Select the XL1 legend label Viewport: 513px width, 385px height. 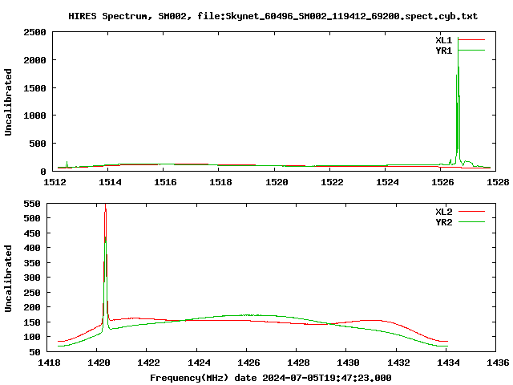(x=443, y=40)
